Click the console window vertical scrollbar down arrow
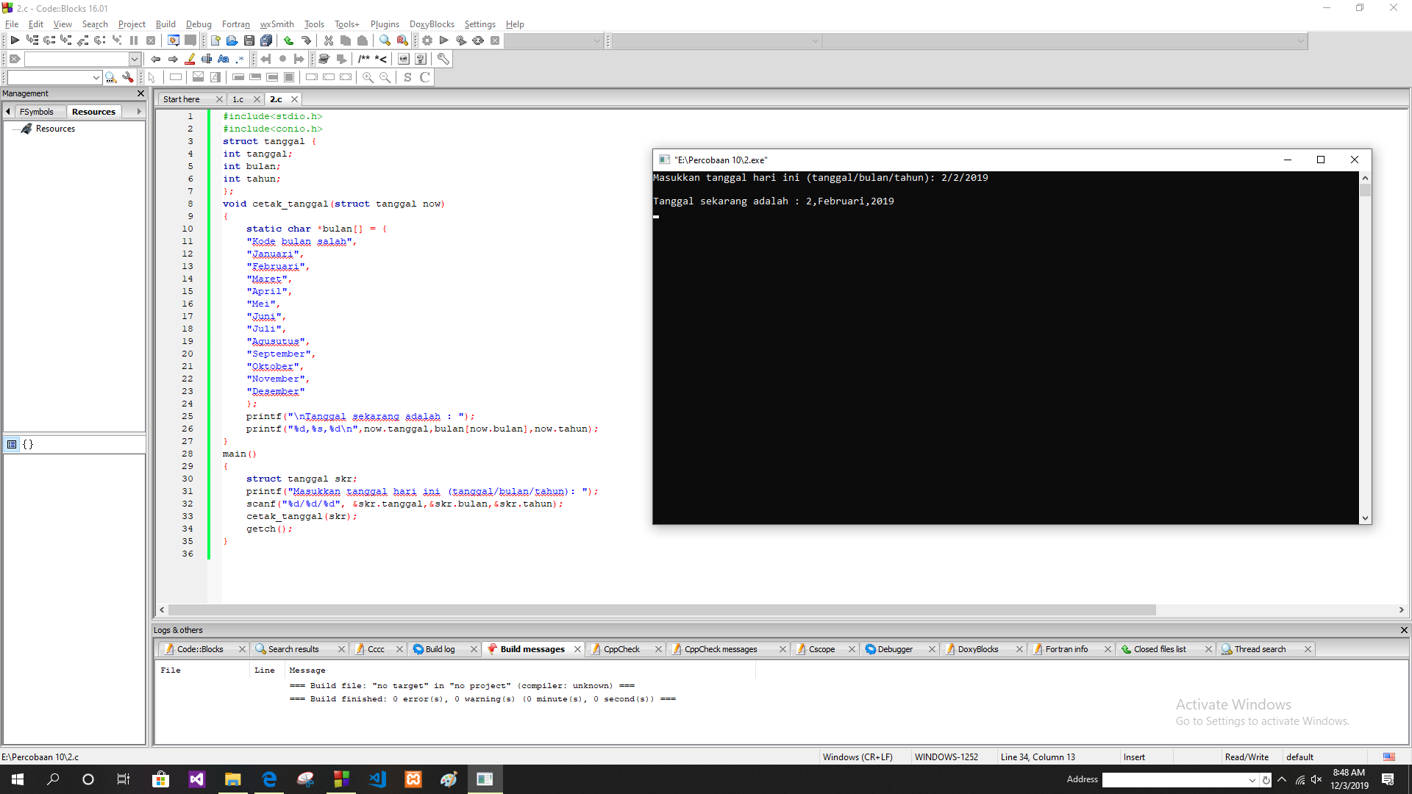Screen dimensions: 1412x794 click(1365, 518)
